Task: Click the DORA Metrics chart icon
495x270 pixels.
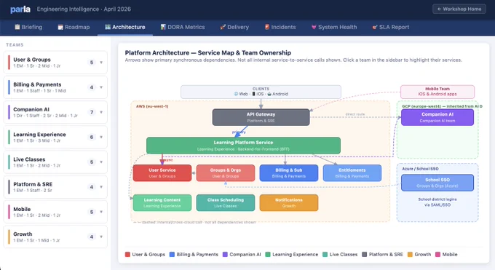Action: pyautogui.click(x=163, y=27)
